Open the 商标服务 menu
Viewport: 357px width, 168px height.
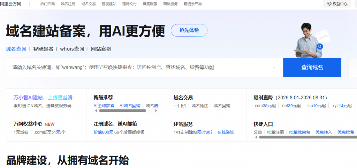pos(170,4)
